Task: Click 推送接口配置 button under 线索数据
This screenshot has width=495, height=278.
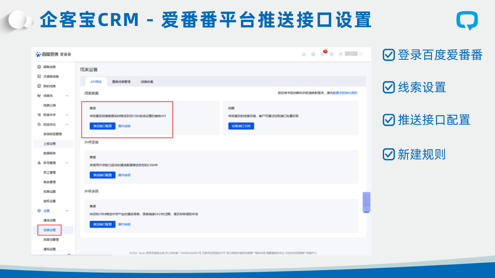Action: (102, 126)
